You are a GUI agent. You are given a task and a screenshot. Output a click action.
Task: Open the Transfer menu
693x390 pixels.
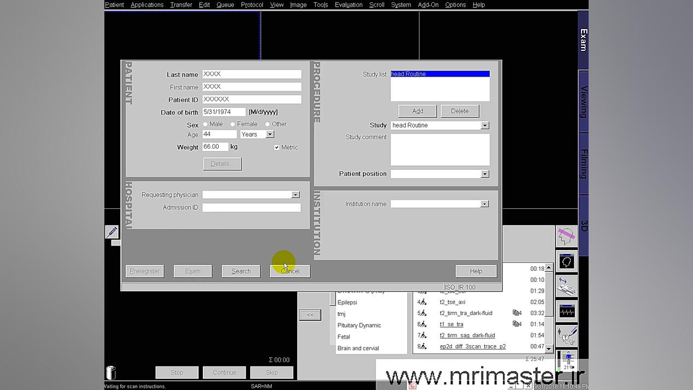[181, 5]
